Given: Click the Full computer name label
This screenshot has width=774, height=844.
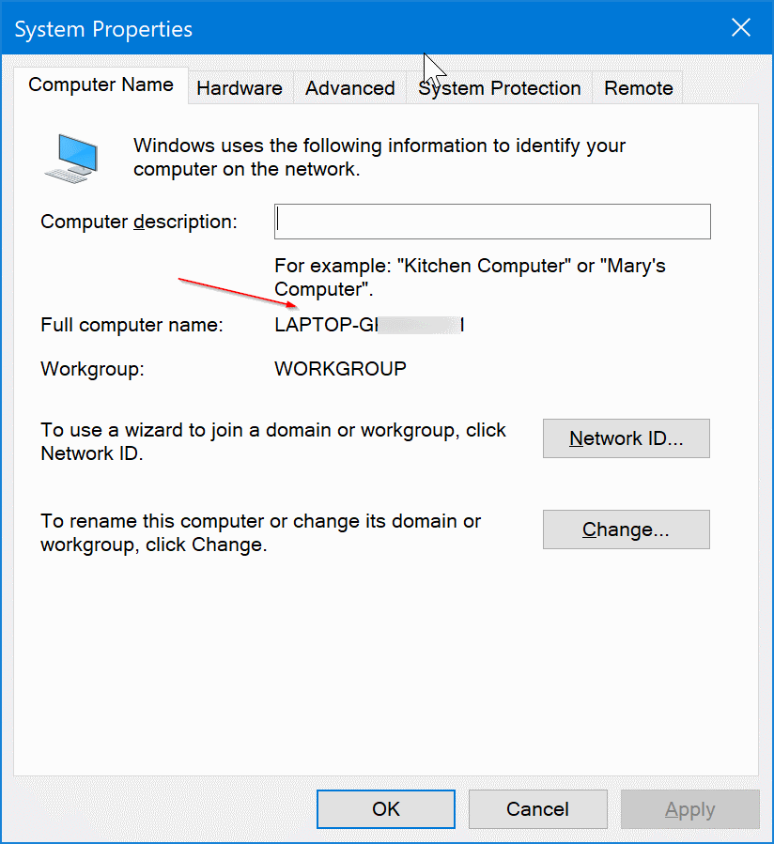Looking at the screenshot, I should 131,325.
